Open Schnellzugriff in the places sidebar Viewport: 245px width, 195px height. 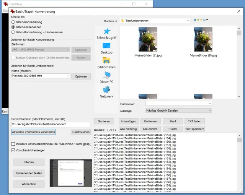pyautogui.click(x=106, y=33)
